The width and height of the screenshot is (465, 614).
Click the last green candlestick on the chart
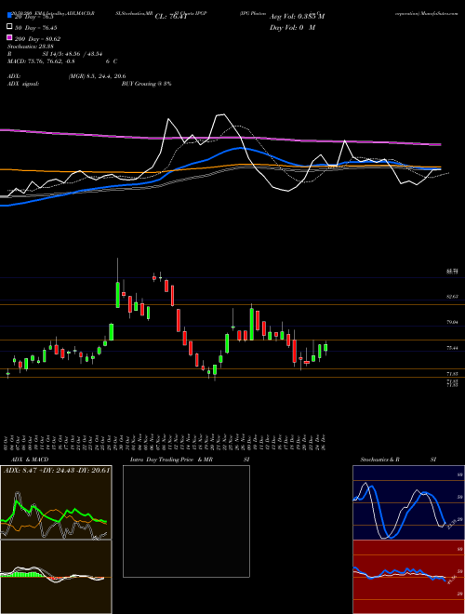325,348
